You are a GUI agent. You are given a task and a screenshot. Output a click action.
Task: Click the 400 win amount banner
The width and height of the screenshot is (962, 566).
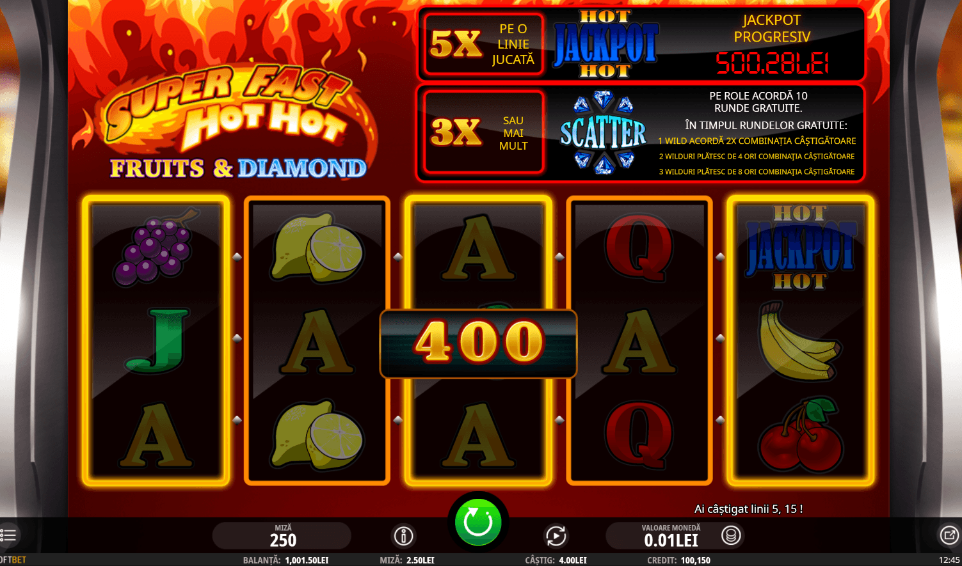(478, 344)
